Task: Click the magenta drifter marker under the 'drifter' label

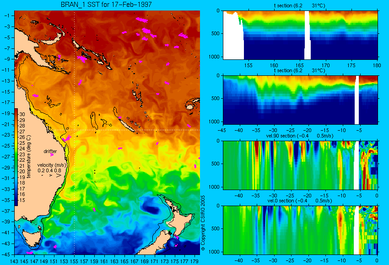Action: click(x=52, y=155)
